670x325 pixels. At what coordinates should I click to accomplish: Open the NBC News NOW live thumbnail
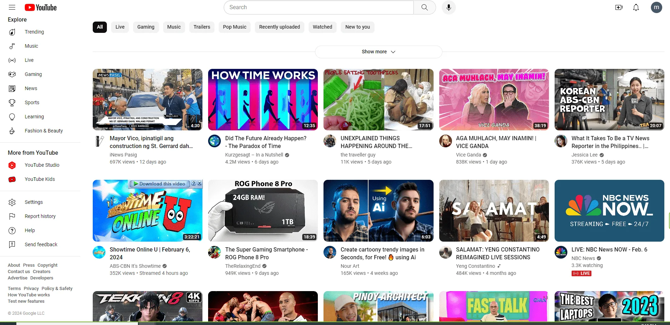609,211
